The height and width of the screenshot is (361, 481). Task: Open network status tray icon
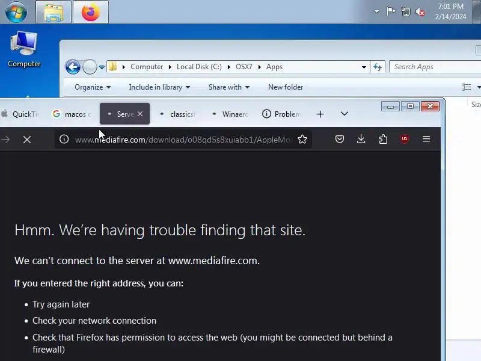click(x=405, y=12)
